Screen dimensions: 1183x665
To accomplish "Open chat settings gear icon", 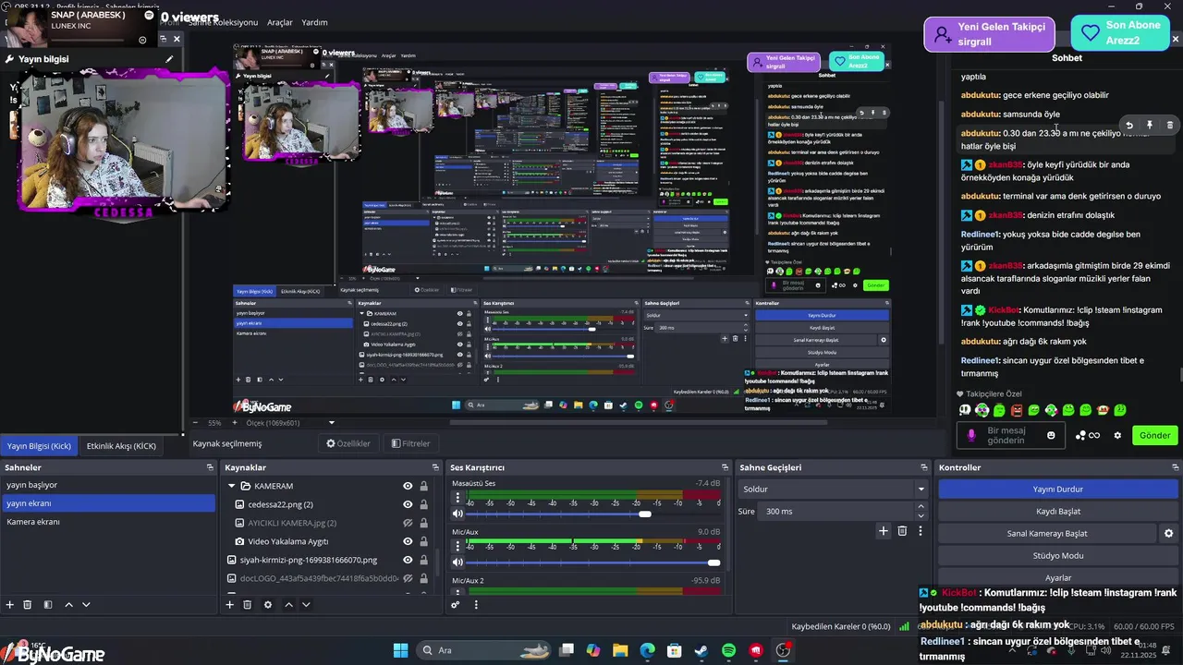I will (x=1117, y=435).
